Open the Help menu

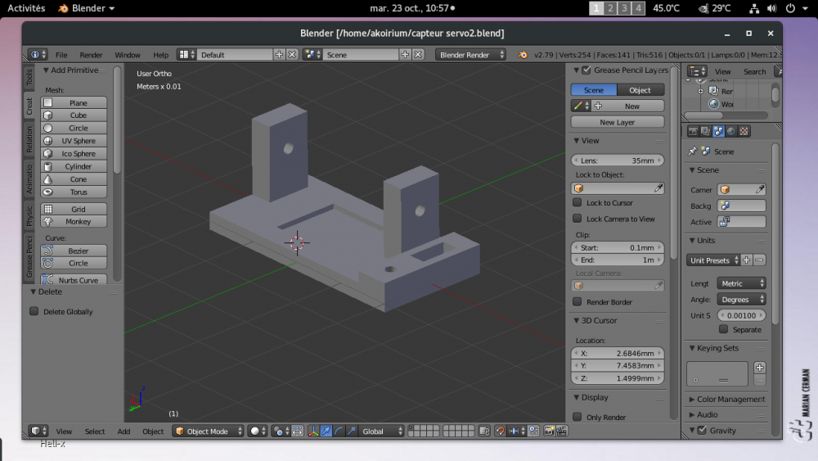coord(160,55)
